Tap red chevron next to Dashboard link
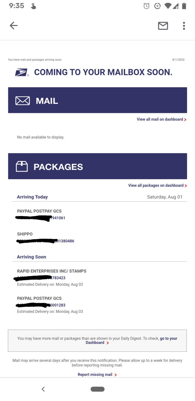Viewport: 195px width, 401px height. click(108, 343)
